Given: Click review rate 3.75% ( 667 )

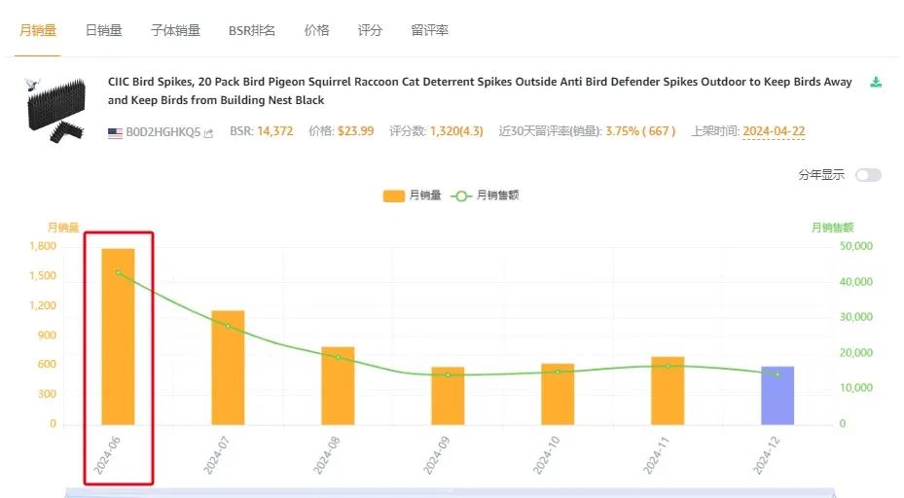Looking at the screenshot, I should pos(640,131).
